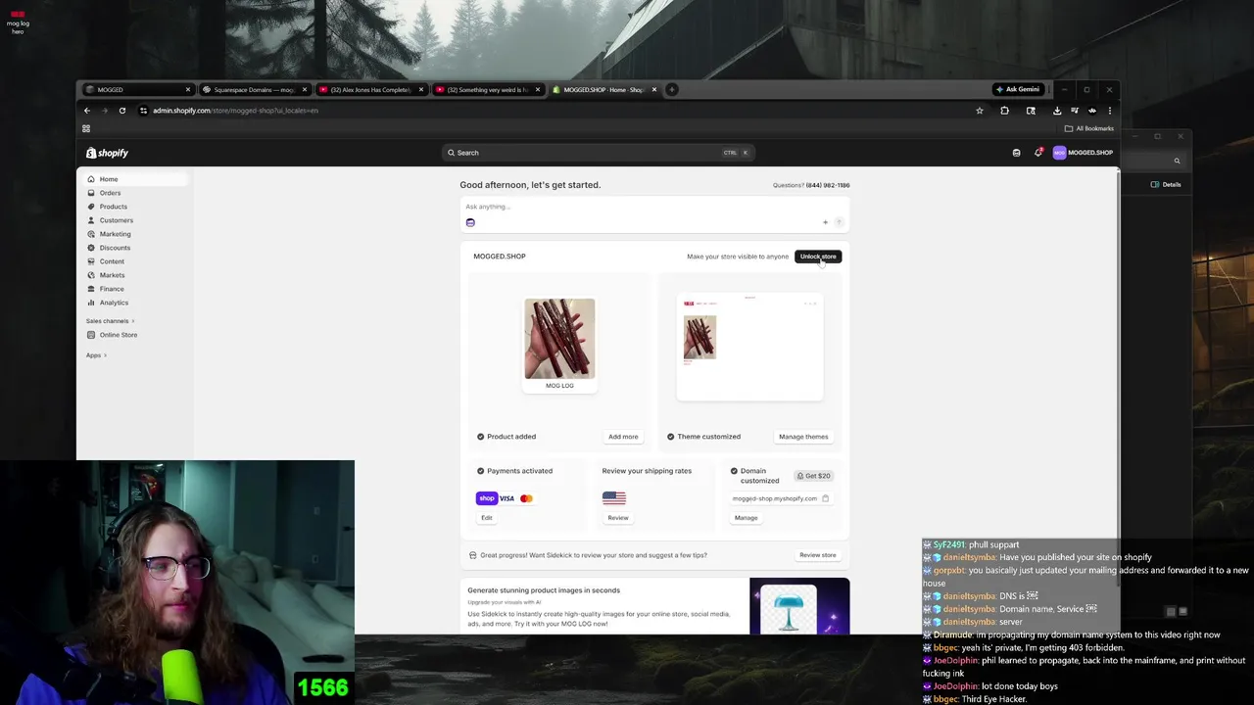Click the purple Sidekick avatar icon
Viewport: 1254px width, 705px height.
click(x=470, y=222)
